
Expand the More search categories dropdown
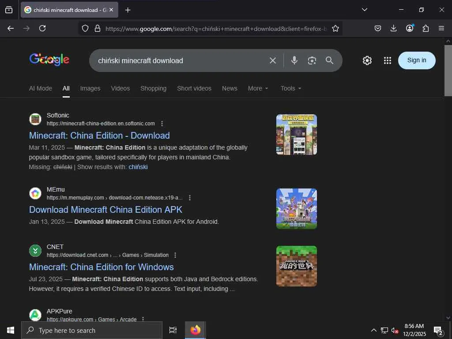[258, 88]
